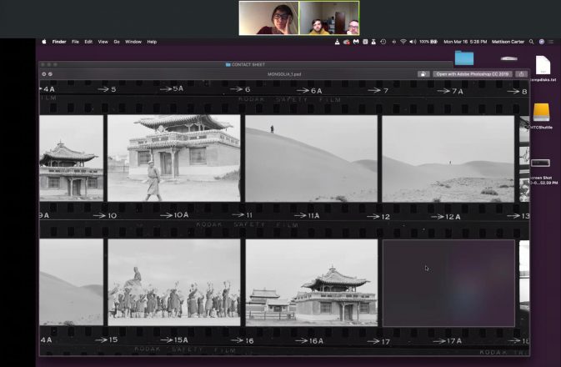
Task: Select the compdisks.txt file on the desktop
Action: 543,64
